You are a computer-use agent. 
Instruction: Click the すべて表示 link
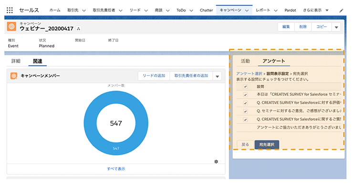coord(116,169)
